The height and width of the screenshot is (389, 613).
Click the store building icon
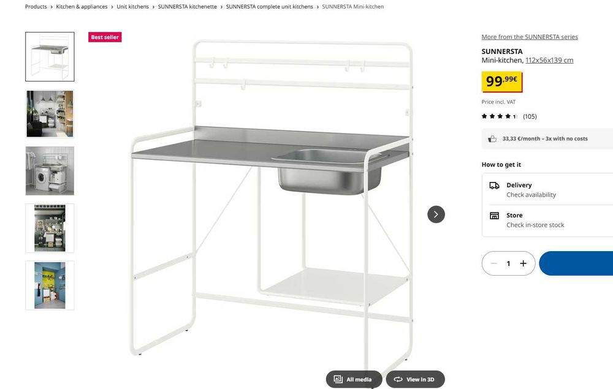click(494, 216)
